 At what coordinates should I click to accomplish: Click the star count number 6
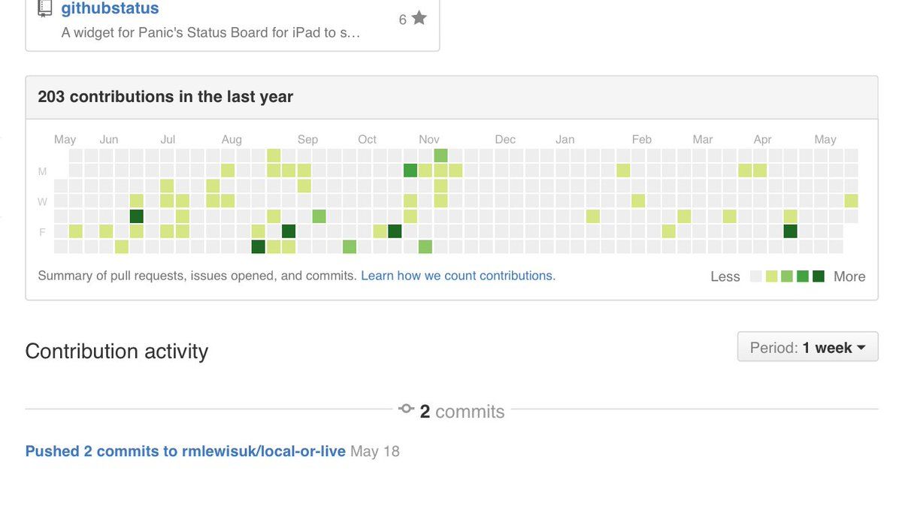click(x=402, y=20)
